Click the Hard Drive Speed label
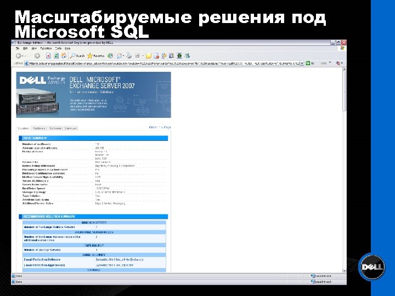 click(34, 188)
